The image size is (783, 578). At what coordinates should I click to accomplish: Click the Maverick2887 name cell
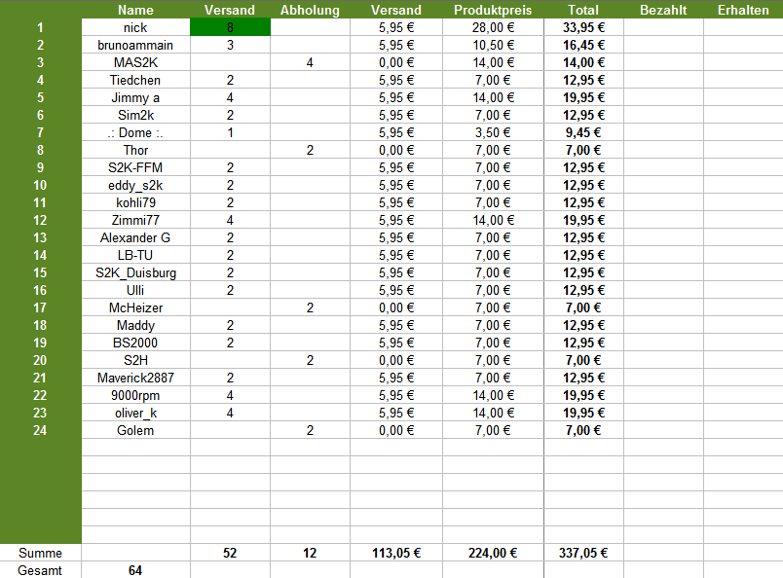135,378
